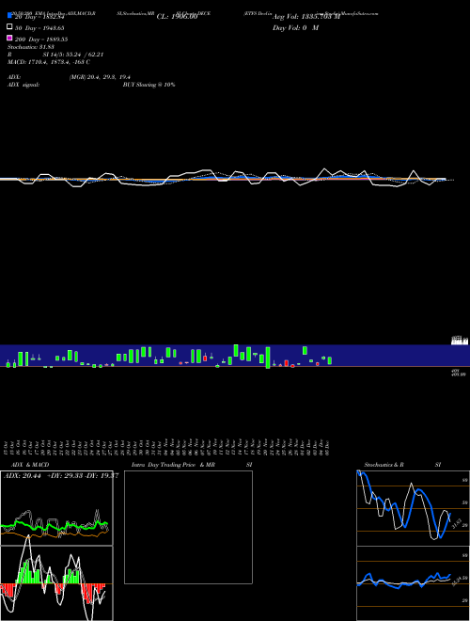This screenshot has height=621, width=470.
Task: Click the blue 20 Day legend swatch
Action: (9, 15)
